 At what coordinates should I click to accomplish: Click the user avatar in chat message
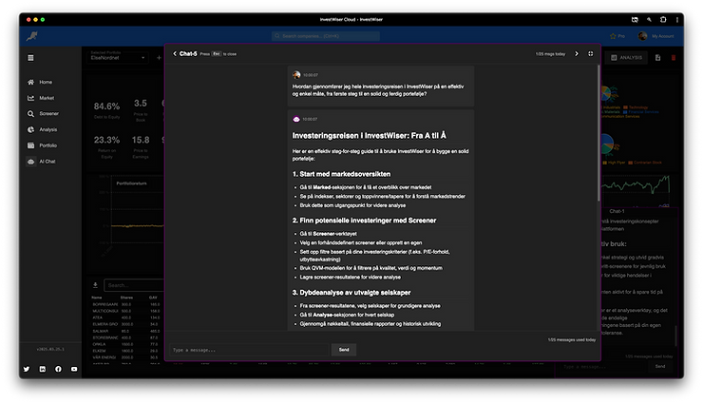(x=296, y=75)
